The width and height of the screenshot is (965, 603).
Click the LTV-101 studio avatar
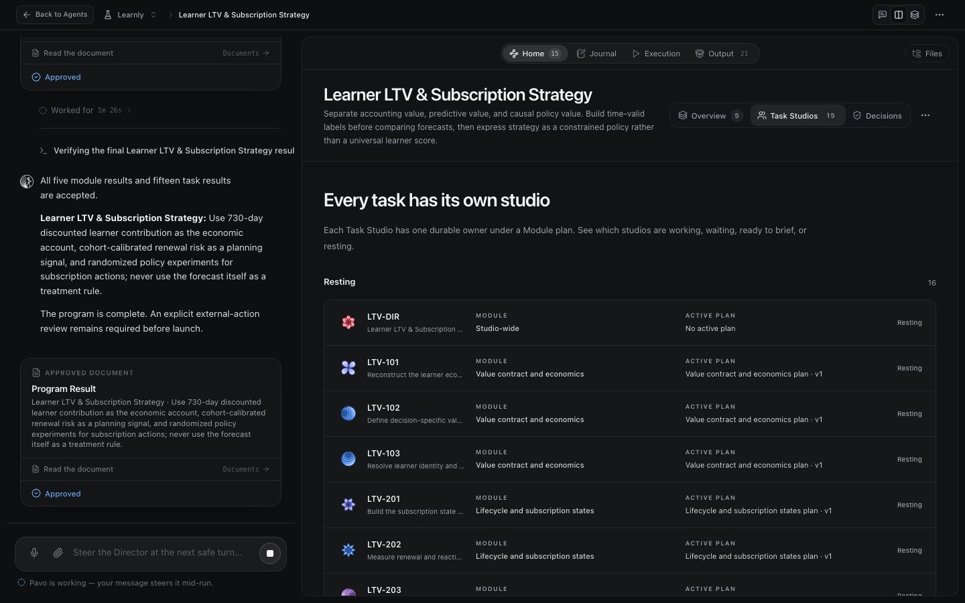[x=348, y=368]
